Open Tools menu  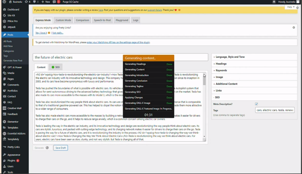(10, 172)
